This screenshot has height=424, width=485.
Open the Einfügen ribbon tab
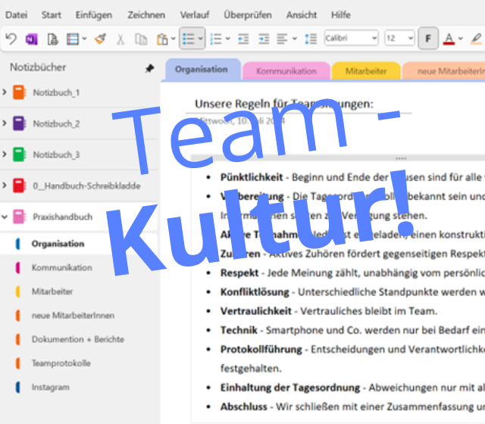coord(94,15)
